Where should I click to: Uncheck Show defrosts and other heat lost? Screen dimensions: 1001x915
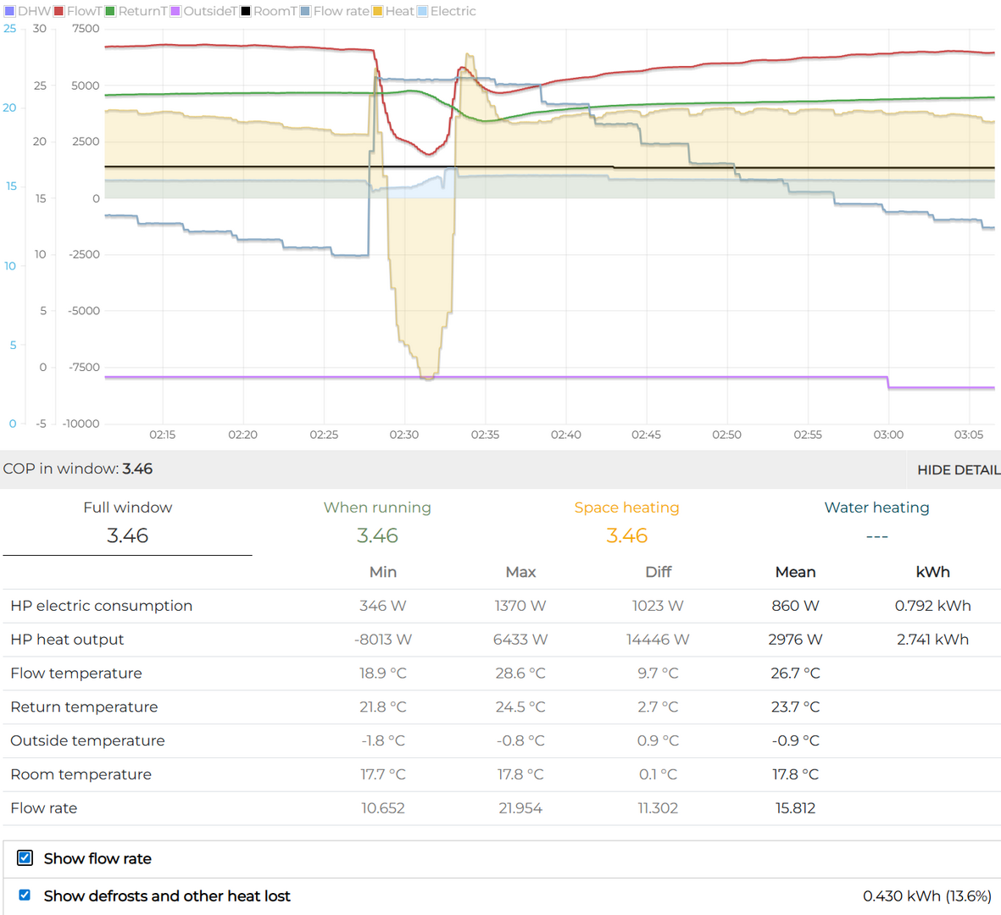pos(25,895)
